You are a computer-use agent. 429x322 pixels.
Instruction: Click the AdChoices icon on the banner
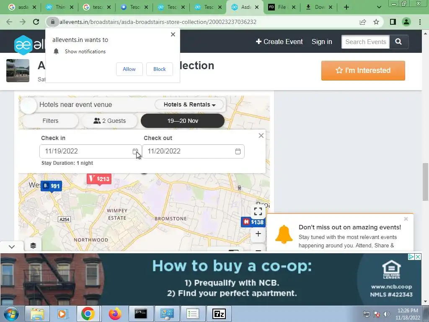(411, 257)
